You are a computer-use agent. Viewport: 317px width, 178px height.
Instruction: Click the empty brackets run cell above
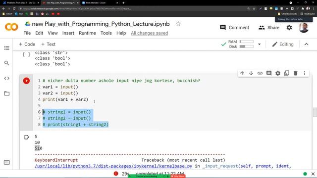point(26,54)
